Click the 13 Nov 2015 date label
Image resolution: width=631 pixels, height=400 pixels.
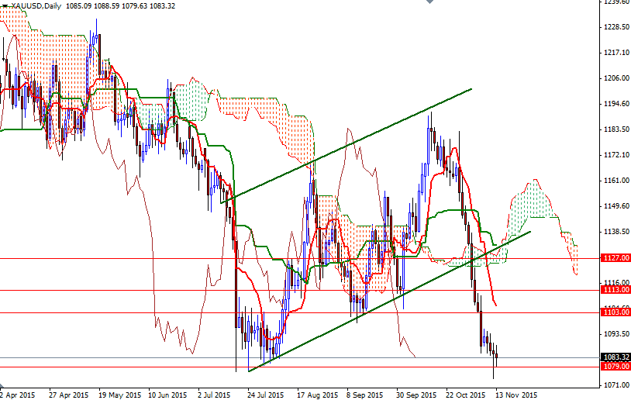click(x=516, y=395)
